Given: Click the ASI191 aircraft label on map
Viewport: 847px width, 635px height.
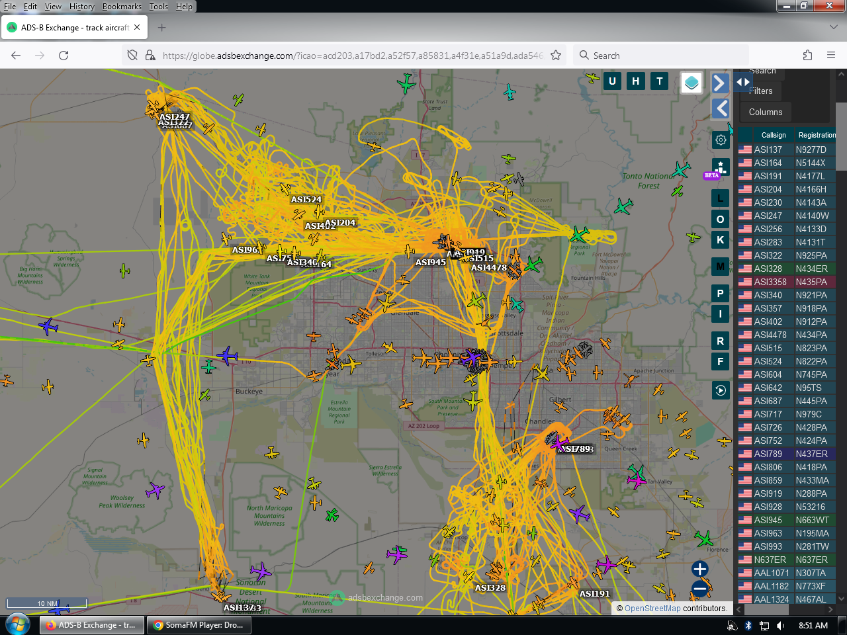Looking at the screenshot, I should click(595, 593).
